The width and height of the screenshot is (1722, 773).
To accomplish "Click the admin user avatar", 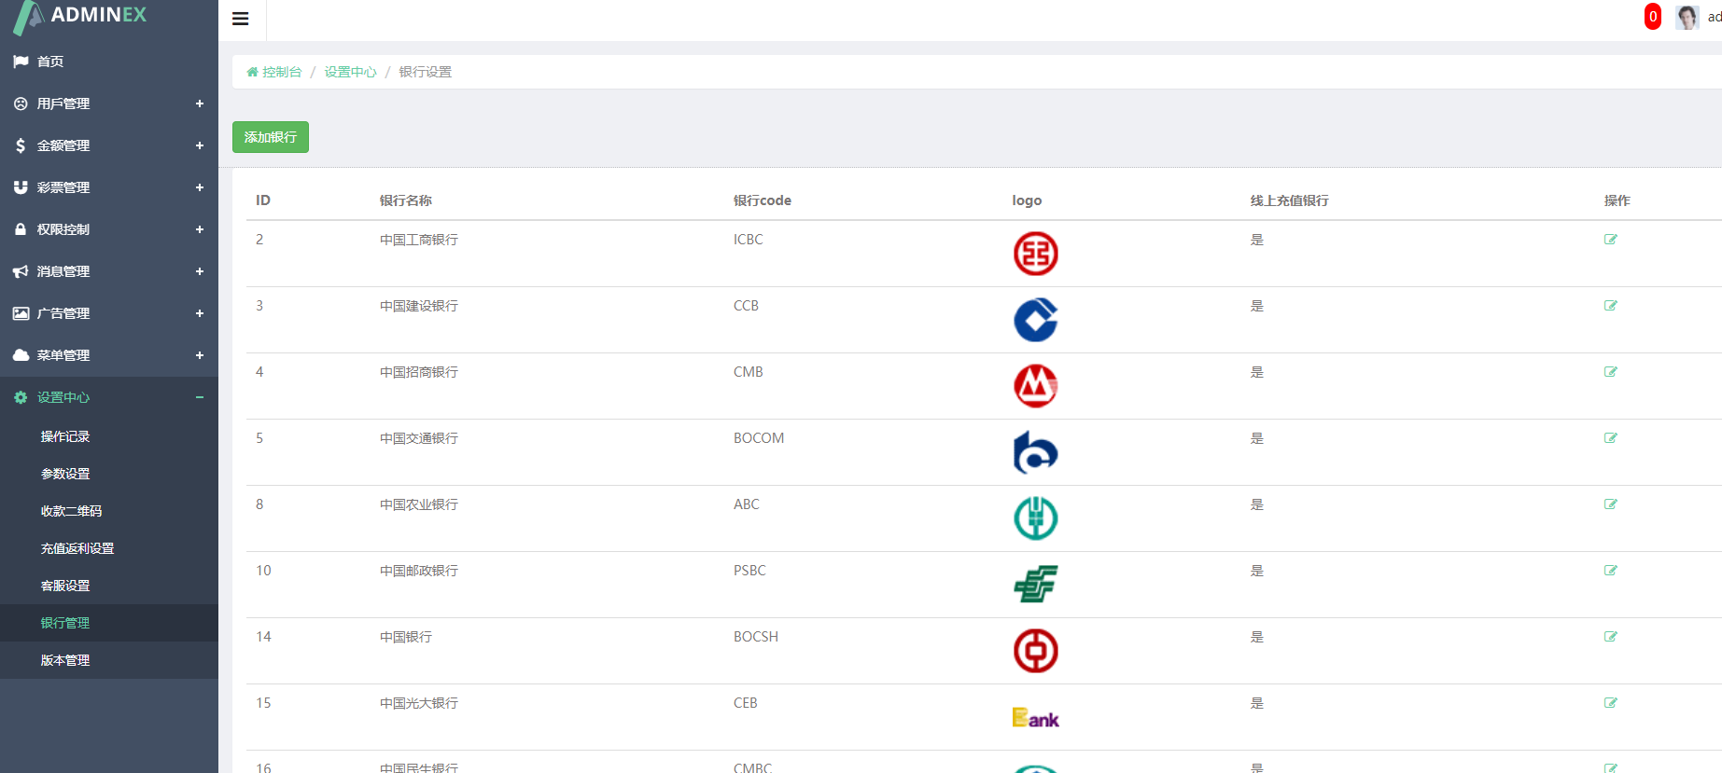I will [1687, 17].
